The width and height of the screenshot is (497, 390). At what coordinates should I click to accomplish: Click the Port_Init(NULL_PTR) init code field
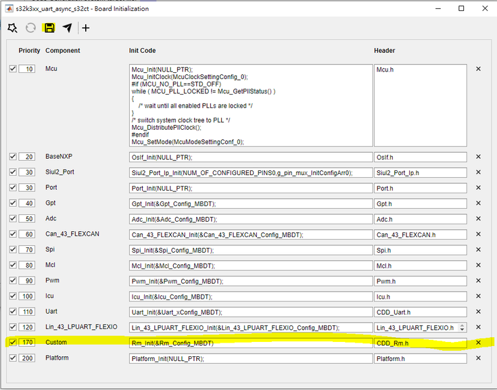[251, 188]
